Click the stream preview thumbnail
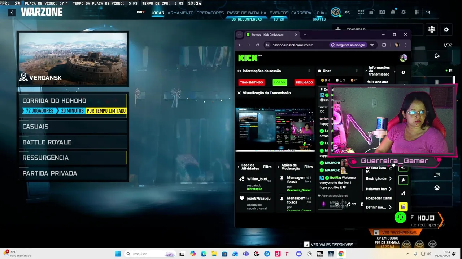Screen dimensions: 462x259 pos(275,129)
